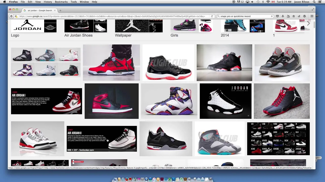
Task: Open a new tab with the plus button
Action: [x=60, y=10]
